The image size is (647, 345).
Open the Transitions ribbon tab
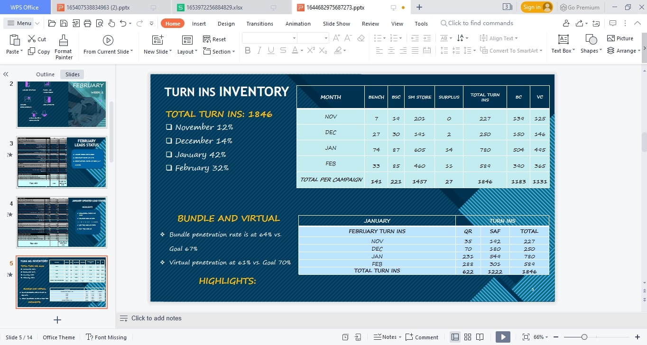259,24
